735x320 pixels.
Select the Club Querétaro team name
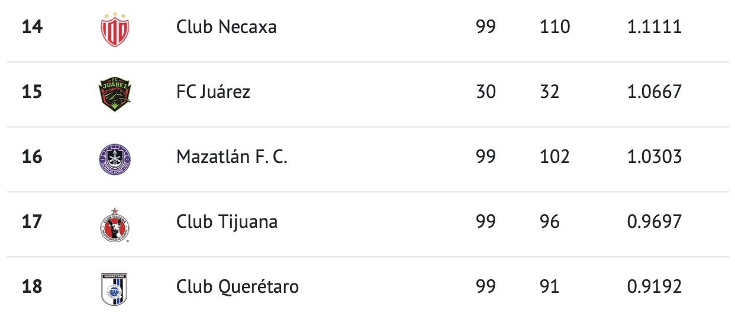[237, 288]
